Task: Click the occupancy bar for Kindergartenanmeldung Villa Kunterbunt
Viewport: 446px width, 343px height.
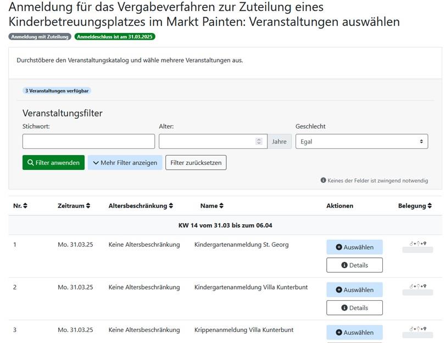Action: pos(417,292)
